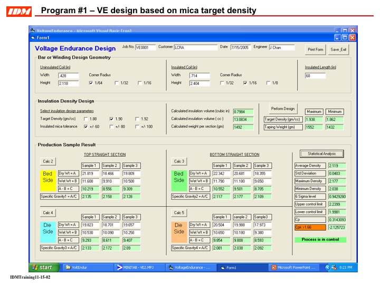Enable the 1.88 target density checkbox
The height and width of the screenshot is (285, 380).
click(87, 119)
